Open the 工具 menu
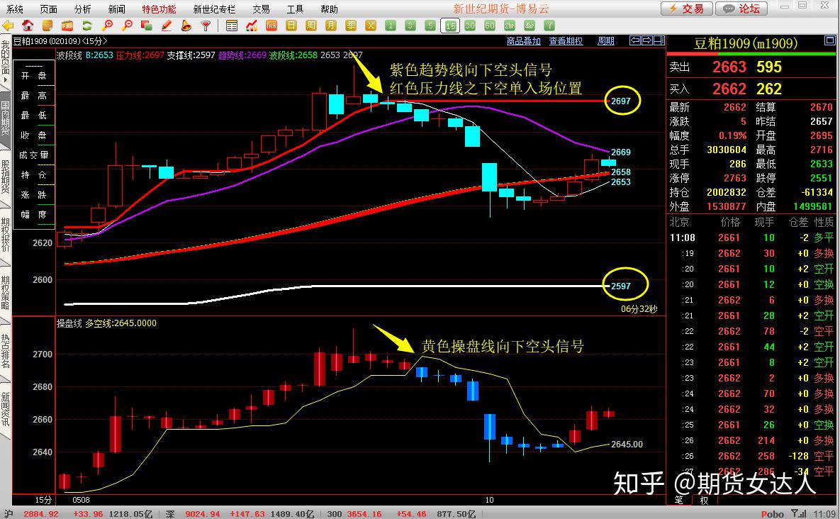 coord(295,9)
